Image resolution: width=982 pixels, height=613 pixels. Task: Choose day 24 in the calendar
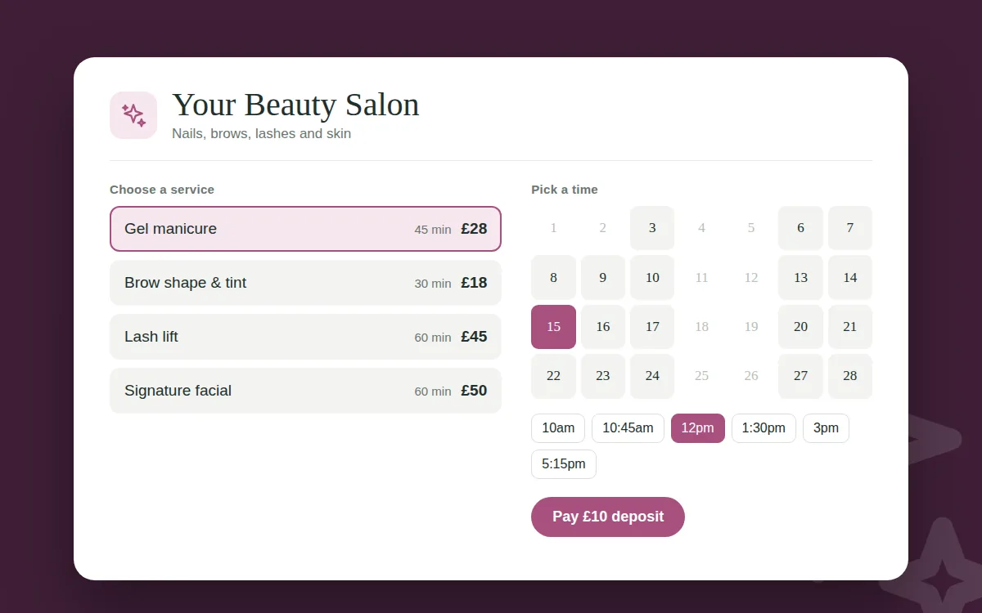[652, 376]
